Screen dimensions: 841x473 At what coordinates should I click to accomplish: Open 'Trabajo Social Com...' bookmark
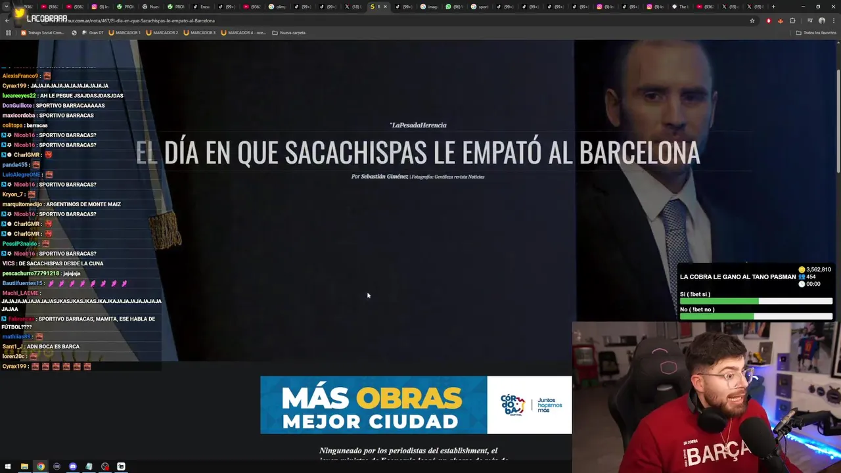click(43, 32)
